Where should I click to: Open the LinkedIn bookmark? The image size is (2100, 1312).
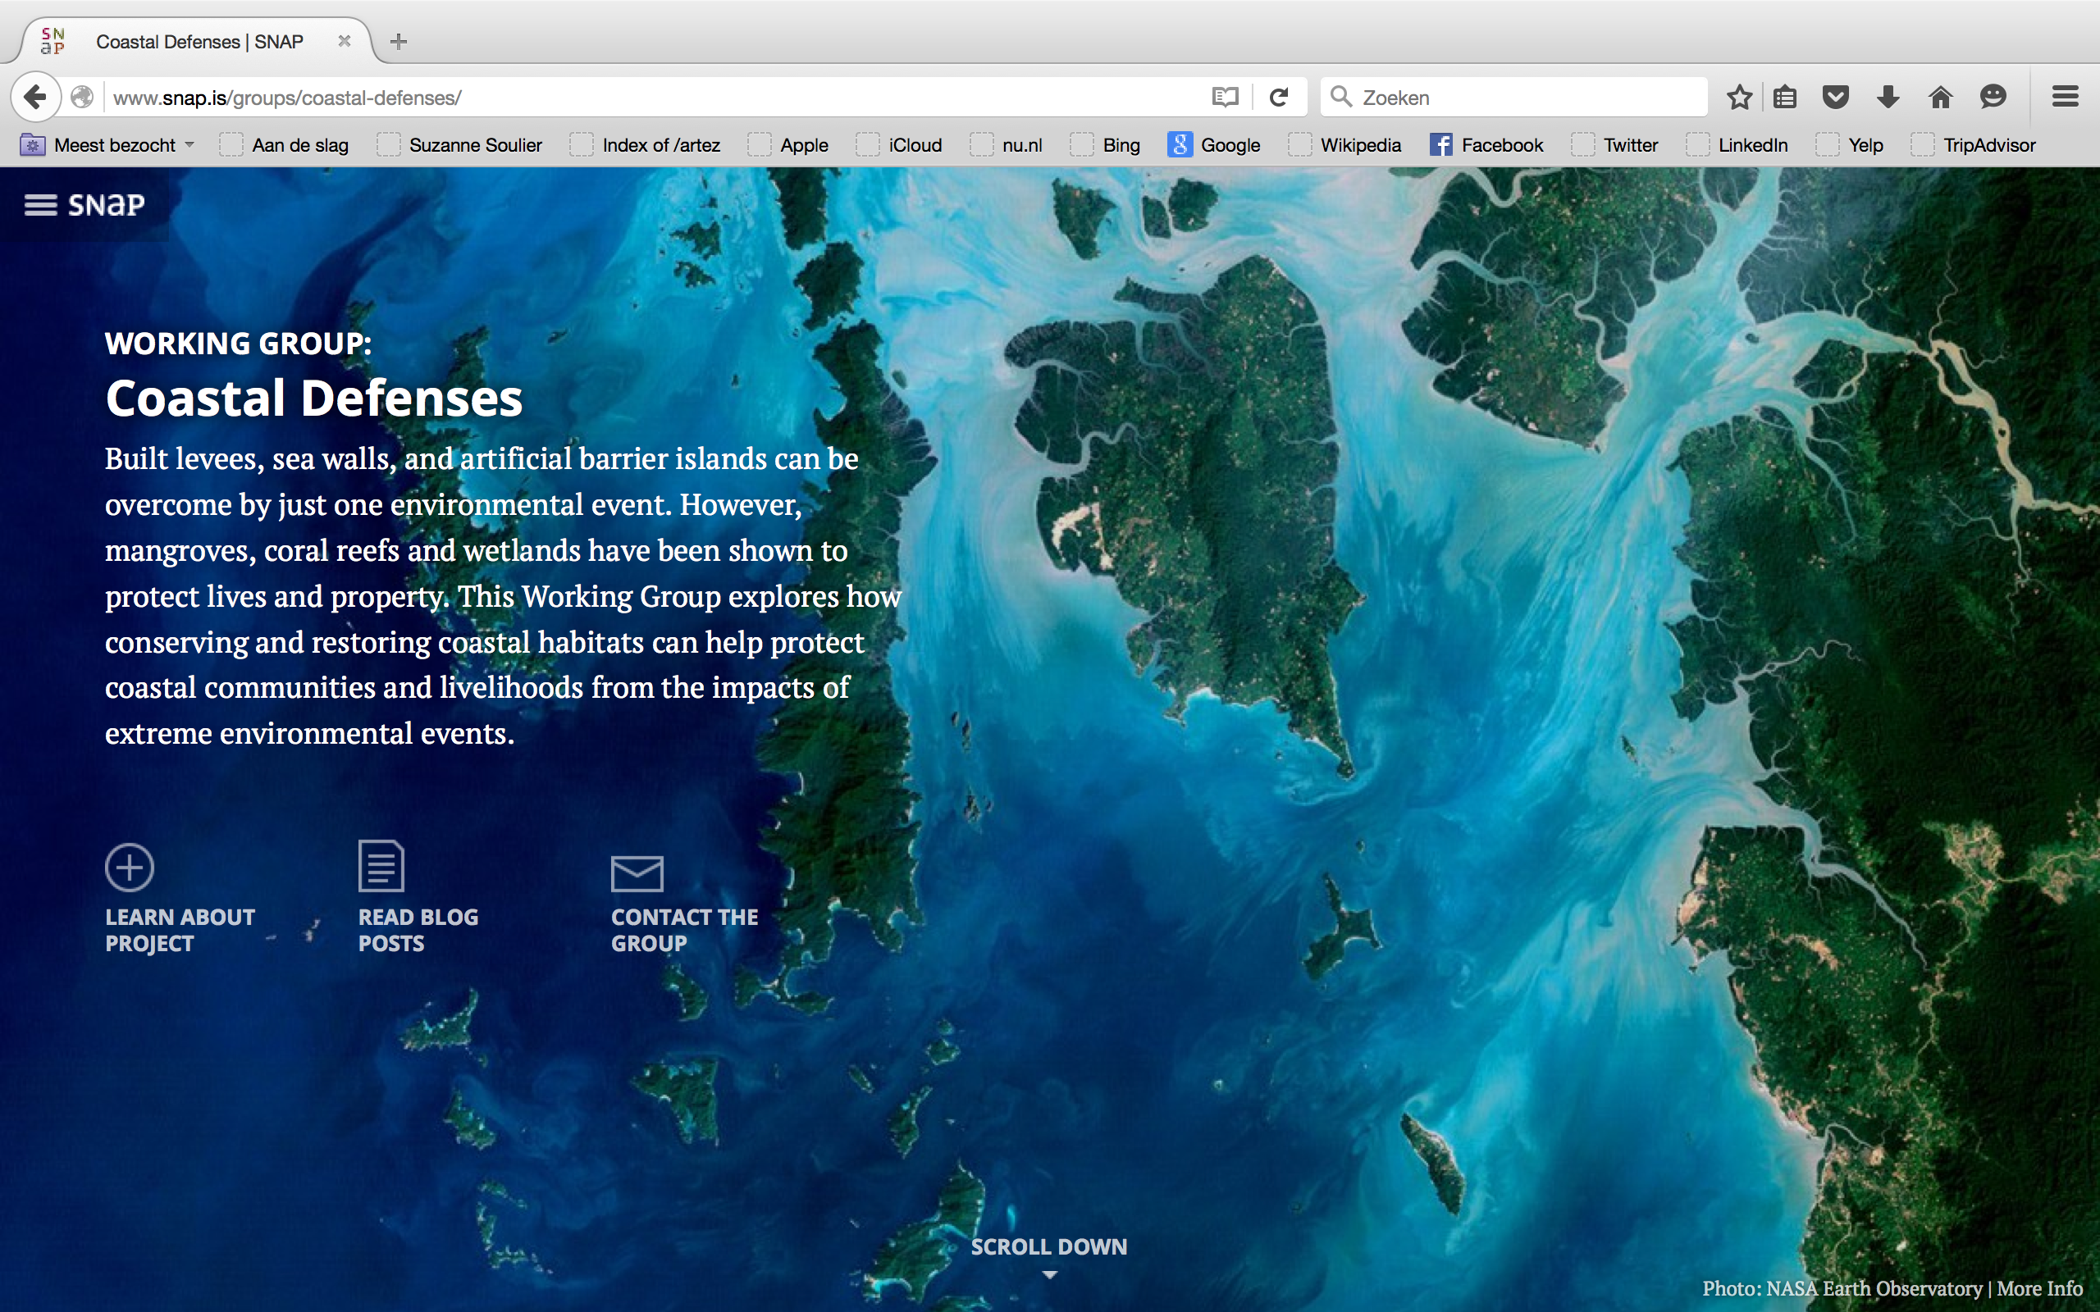coord(1738,145)
